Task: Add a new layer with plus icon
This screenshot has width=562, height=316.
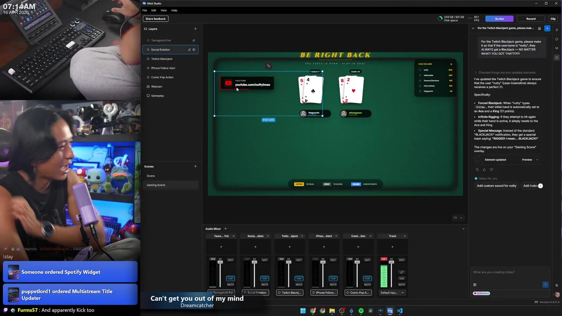Action: tap(195, 29)
